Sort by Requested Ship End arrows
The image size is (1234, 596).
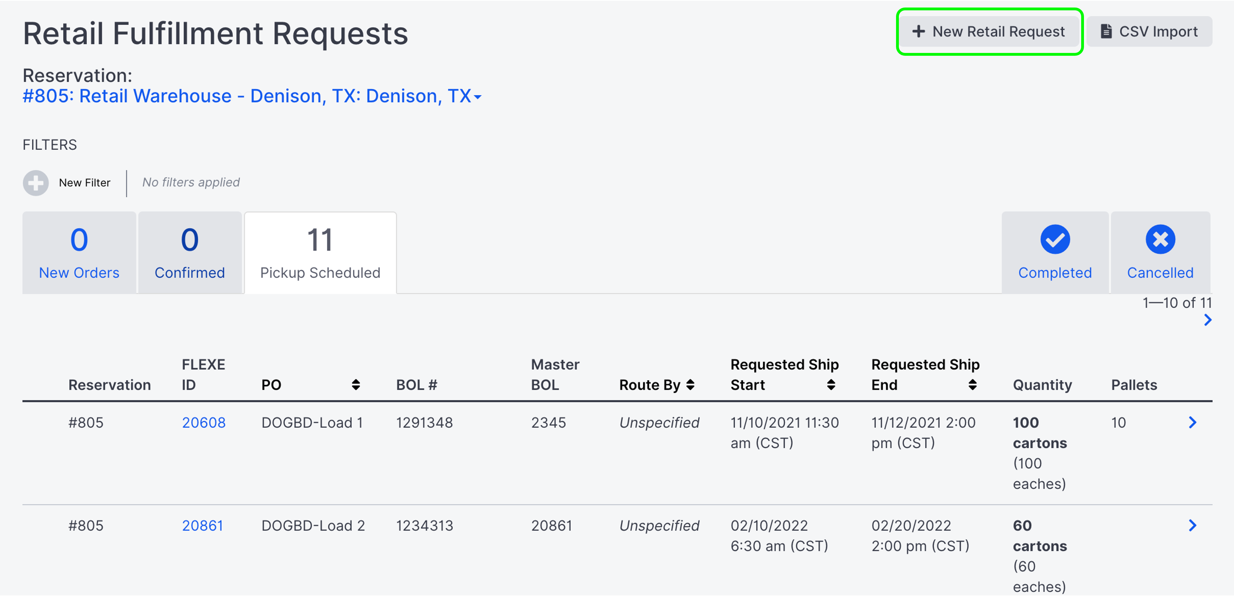coord(972,384)
